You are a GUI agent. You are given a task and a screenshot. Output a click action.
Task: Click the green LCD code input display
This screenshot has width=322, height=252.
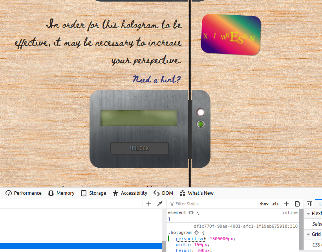139,118
